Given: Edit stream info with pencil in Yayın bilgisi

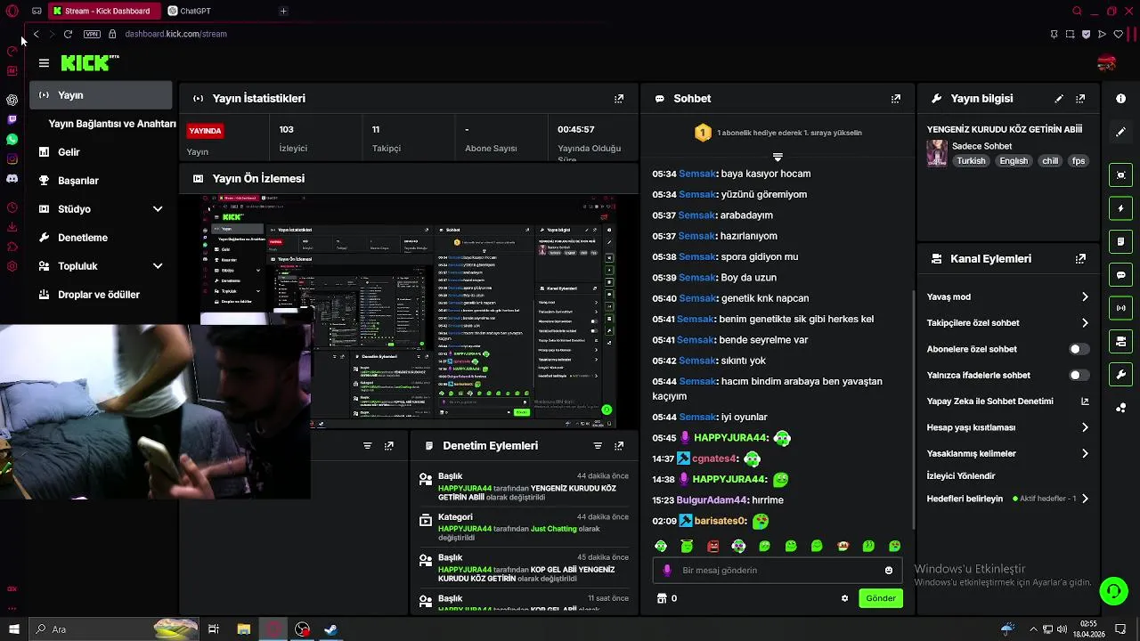Looking at the screenshot, I should pos(1059,99).
